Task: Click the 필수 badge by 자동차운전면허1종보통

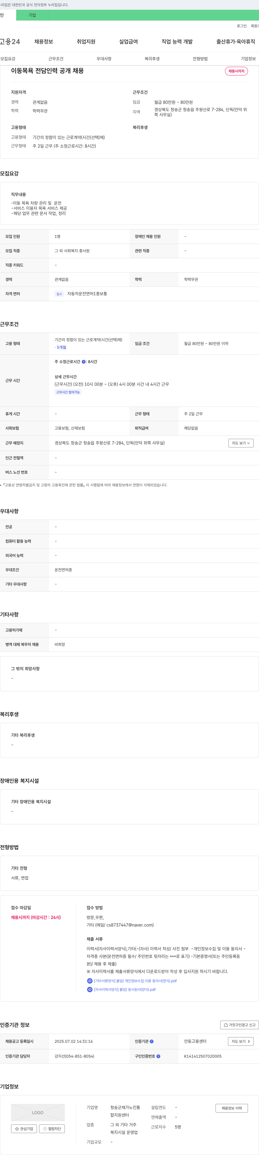Action: click(59, 294)
